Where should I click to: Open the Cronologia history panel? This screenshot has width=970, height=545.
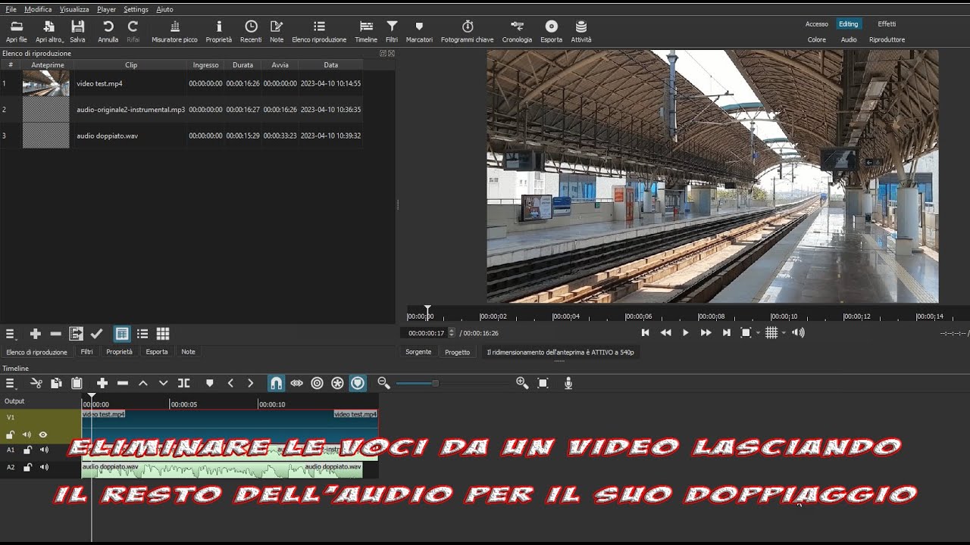tap(517, 32)
